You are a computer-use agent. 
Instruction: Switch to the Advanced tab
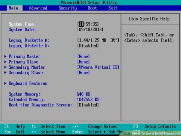pyautogui.click(x=38, y=8)
